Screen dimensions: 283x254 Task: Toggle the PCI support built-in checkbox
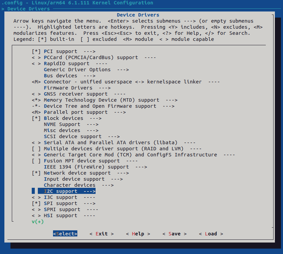(x=36, y=51)
